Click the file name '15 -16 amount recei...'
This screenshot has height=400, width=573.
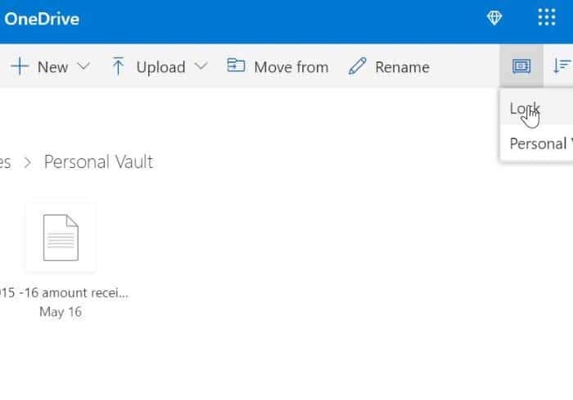(x=64, y=293)
